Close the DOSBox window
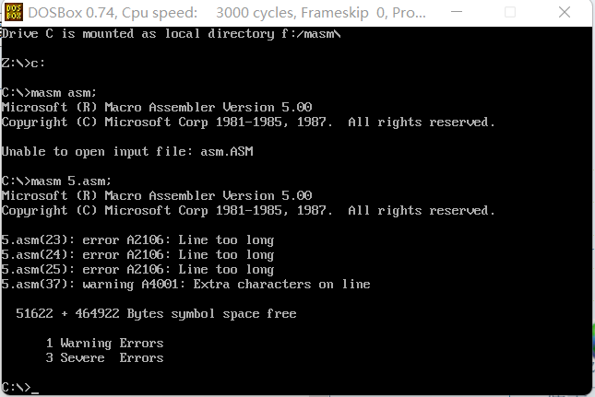Image resolution: width=595 pixels, height=397 pixels. 565,12
